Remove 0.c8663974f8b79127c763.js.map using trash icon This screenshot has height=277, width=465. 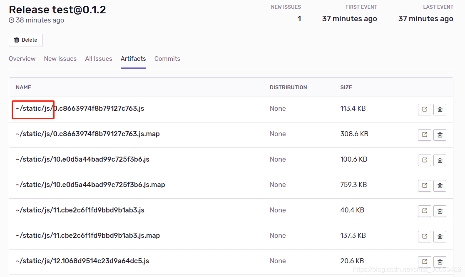tap(440, 135)
